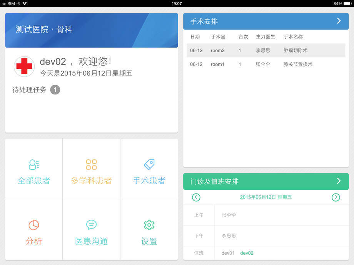354x265 pixels.
Task: Tap the 手术名称 column header
Action: [x=293, y=37]
